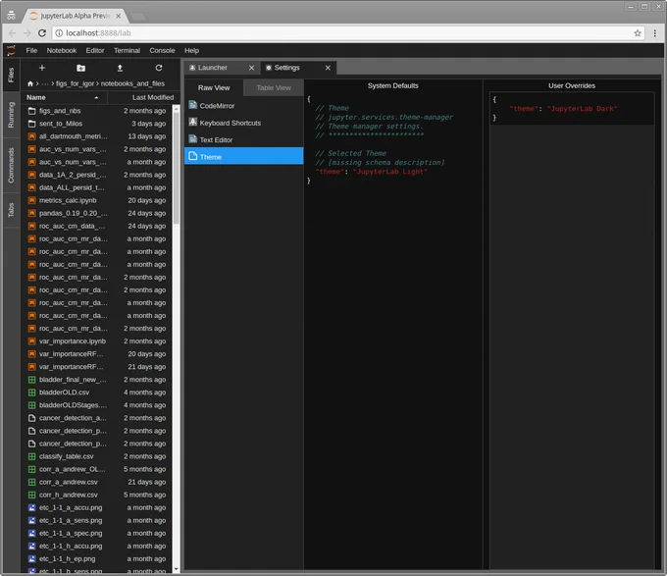The image size is (667, 576).
Task: Open the Editor menu
Action: tap(95, 50)
